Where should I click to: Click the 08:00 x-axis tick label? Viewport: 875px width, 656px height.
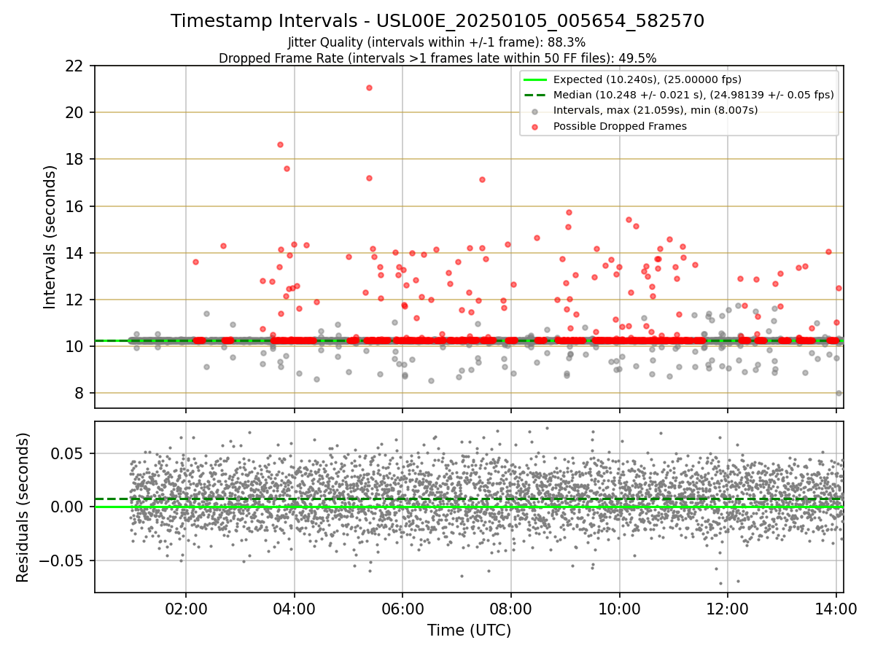tap(511, 610)
